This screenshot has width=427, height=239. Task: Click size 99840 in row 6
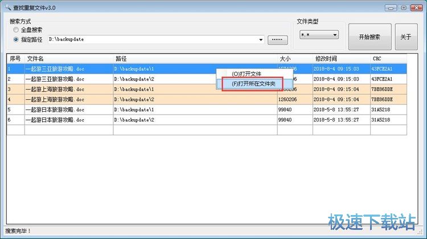285,120
